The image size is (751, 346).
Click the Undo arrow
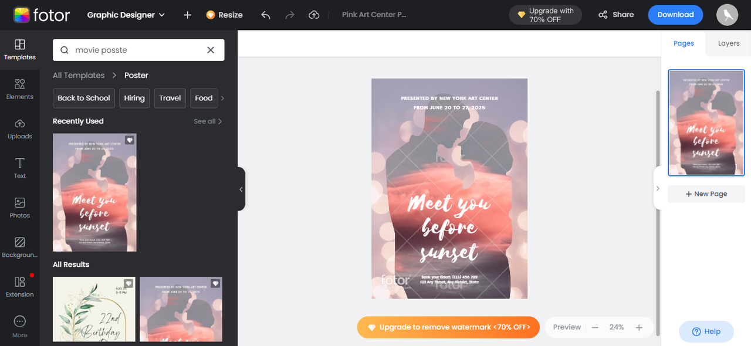[x=266, y=15]
